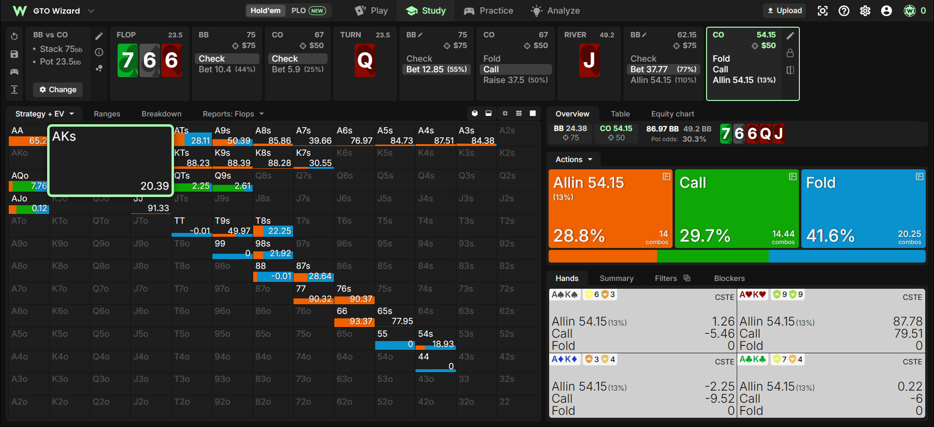
Task: Open the info circle icon in spot panel
Action: (x=99, y=52)
